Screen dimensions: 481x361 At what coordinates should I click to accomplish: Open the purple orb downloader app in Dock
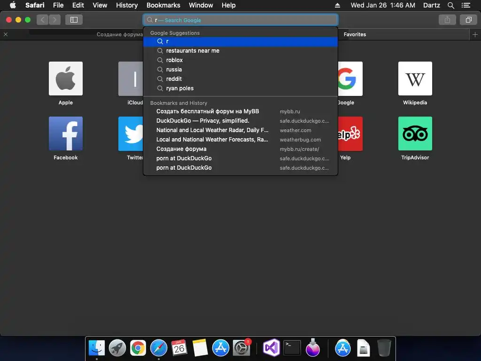tap(312, 348)
